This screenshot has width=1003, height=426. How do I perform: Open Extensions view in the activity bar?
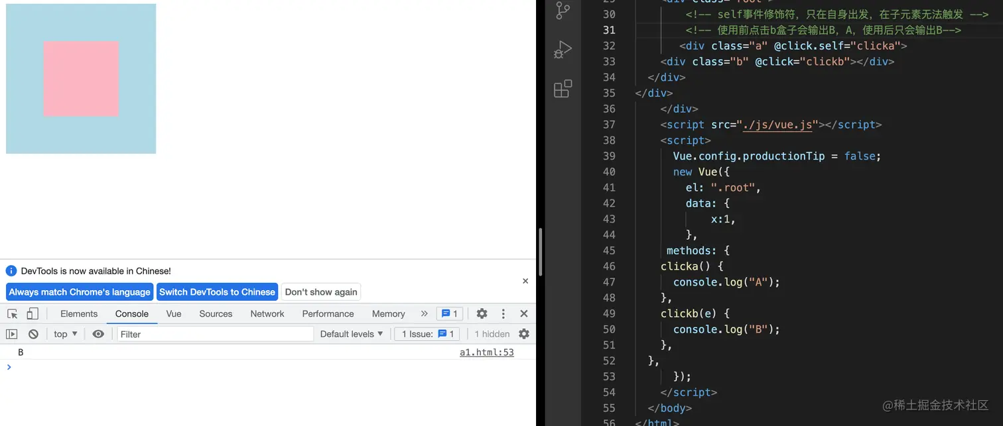(563, 89)
